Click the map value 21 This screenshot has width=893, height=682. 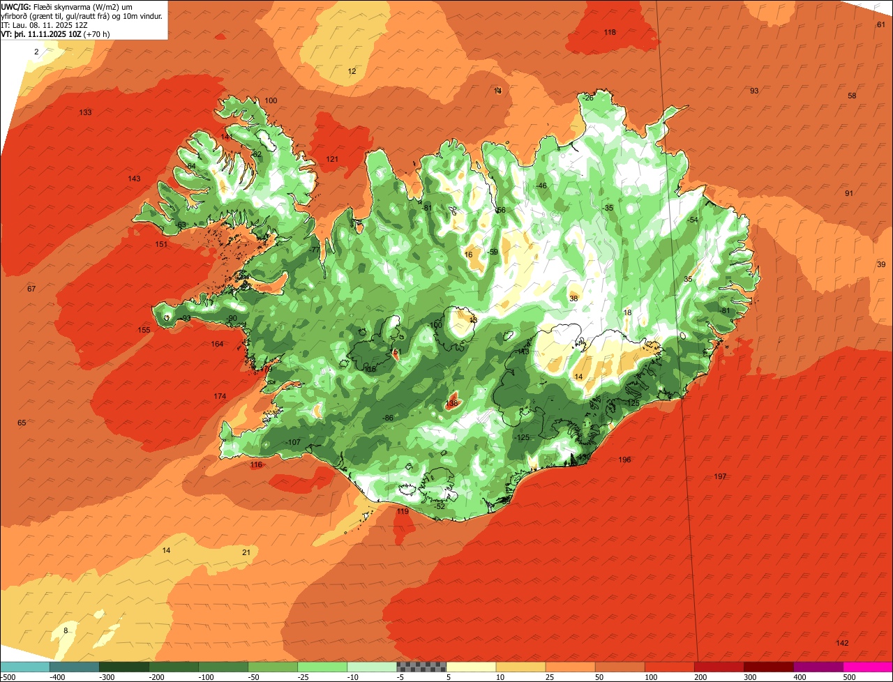(x=246, y=552)
